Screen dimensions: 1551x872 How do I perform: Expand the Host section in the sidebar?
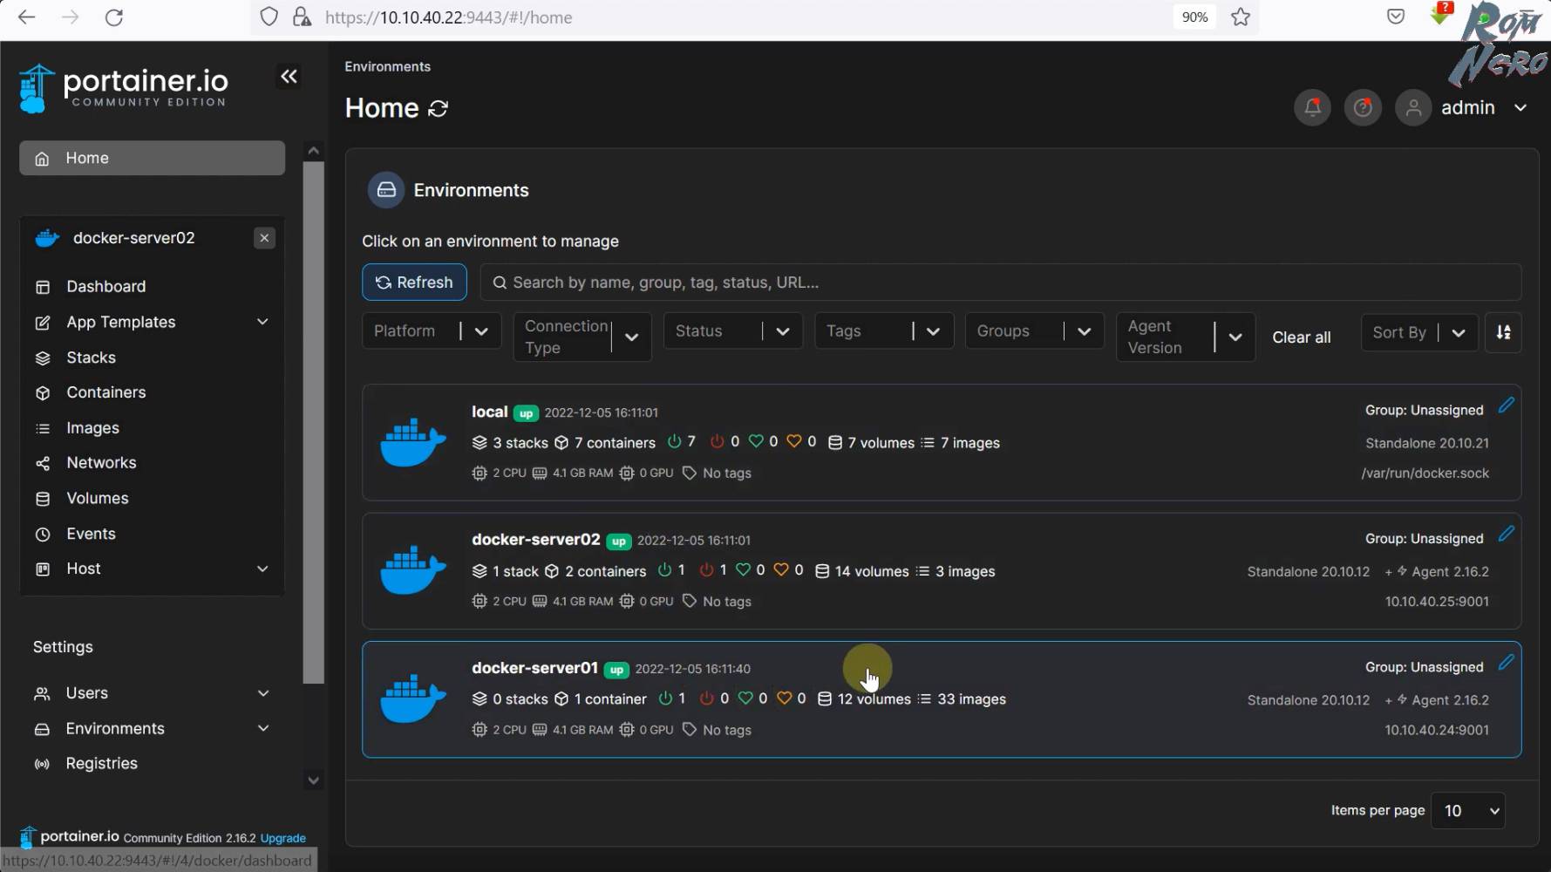click(x=263, y=569)
